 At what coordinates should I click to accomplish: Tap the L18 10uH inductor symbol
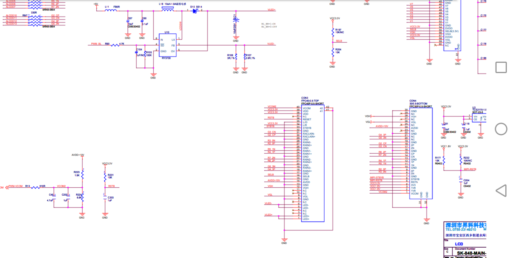click(167, 10)
